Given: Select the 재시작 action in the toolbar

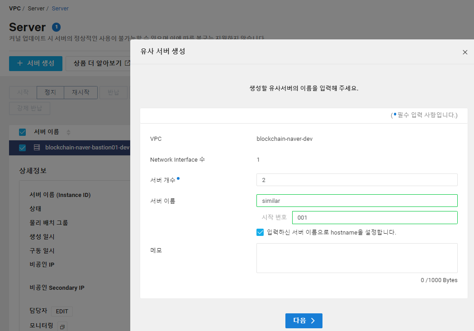Looking at the screenshot, I should pos(80,92).
